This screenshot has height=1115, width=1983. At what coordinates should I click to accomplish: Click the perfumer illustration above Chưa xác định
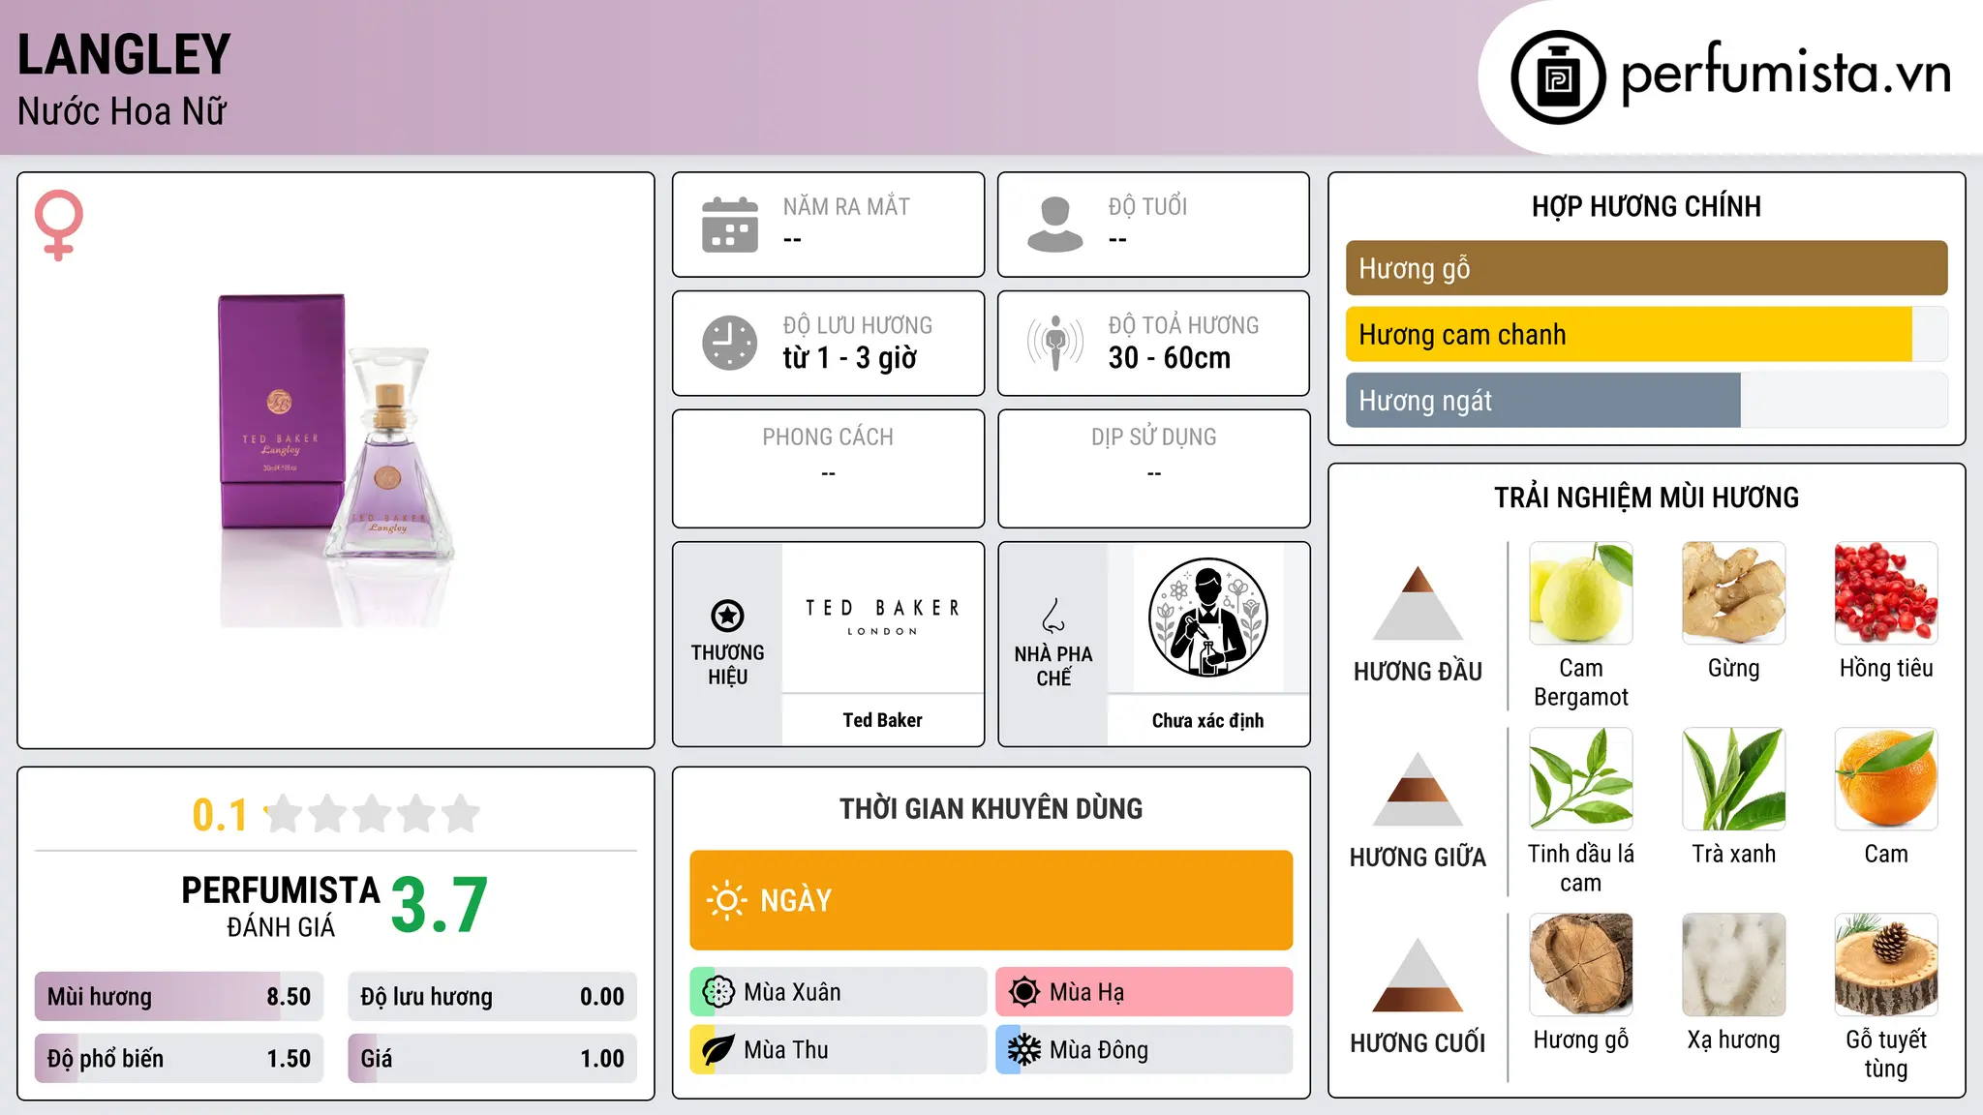1207,618
